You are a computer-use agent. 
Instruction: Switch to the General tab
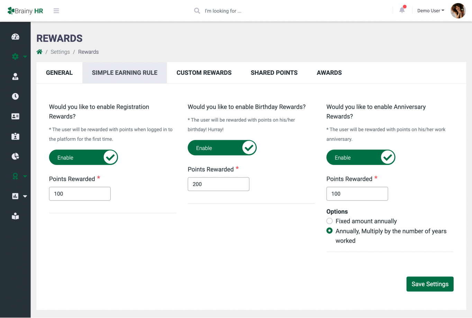coord(59,73)
